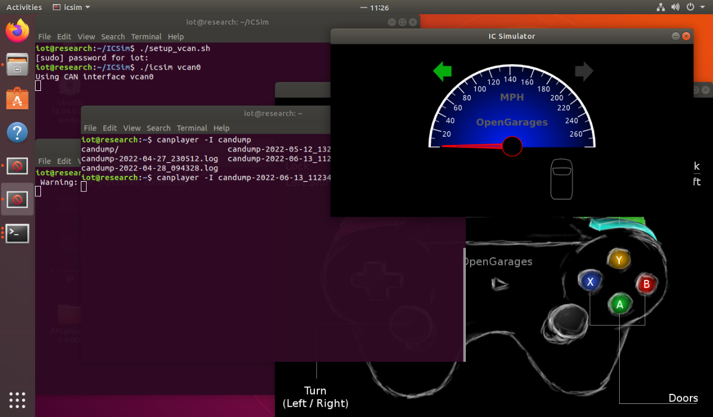Click "Using CAN interface vcan0" line
Screen dimensions: 713x417
(x=95, y=77)
